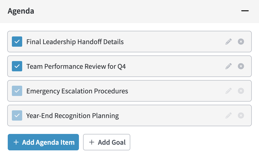
Task: Remove Emergency Escalation Procedures item
Action: pos(241,91)
